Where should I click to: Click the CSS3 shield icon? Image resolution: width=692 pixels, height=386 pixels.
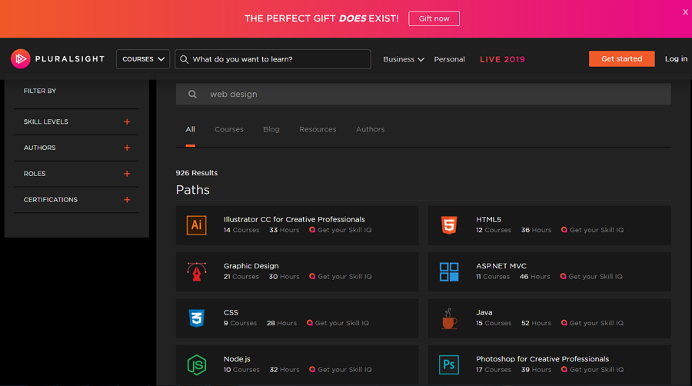196,318
